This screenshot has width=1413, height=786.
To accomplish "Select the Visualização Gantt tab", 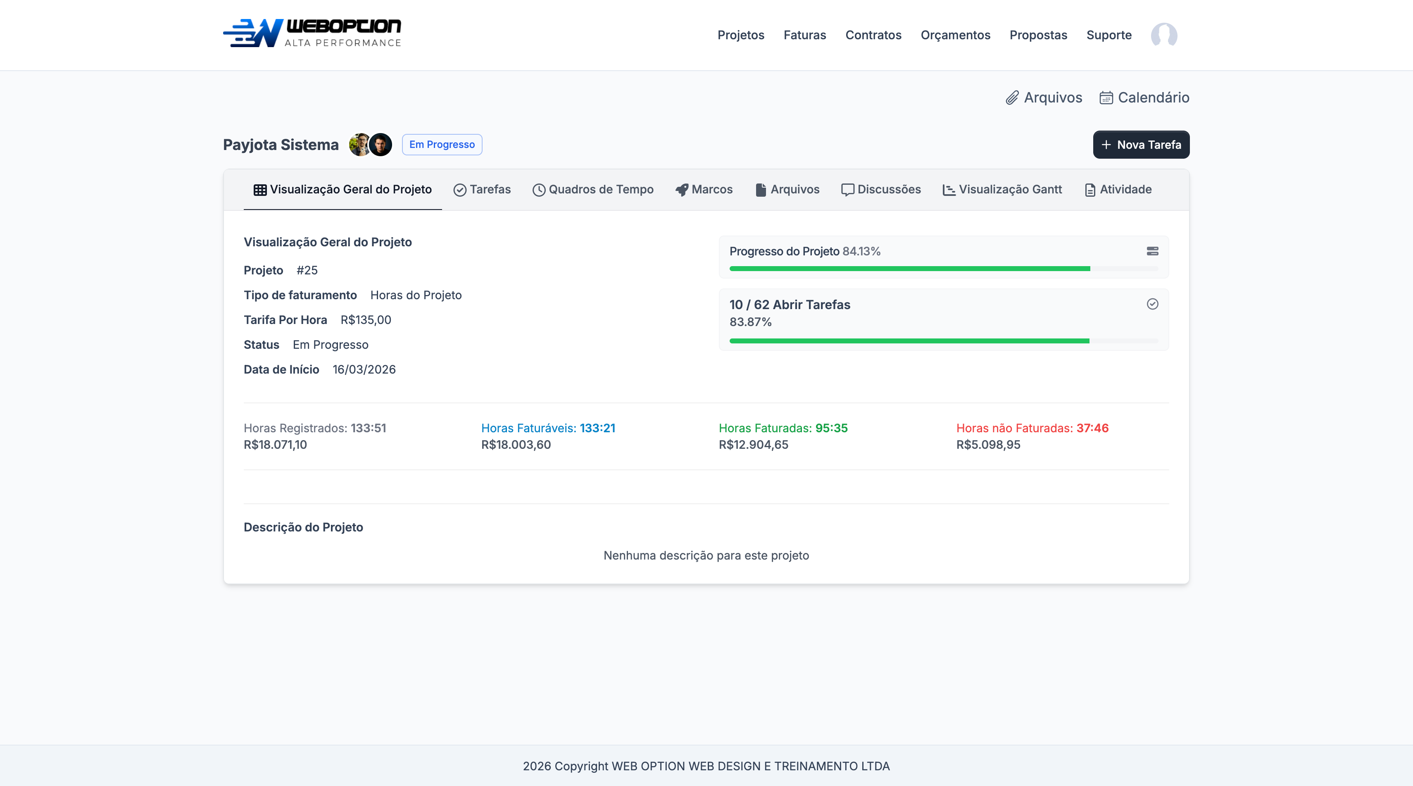I will 1002,189.
